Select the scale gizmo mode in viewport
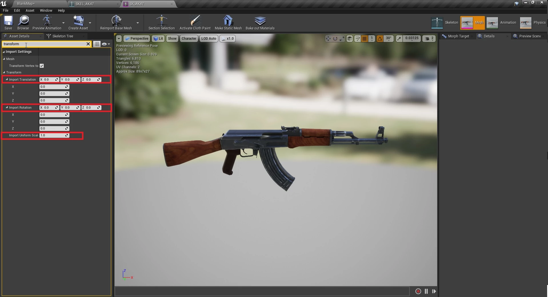This screenshot has width=548, height=297. coord(342,38)
